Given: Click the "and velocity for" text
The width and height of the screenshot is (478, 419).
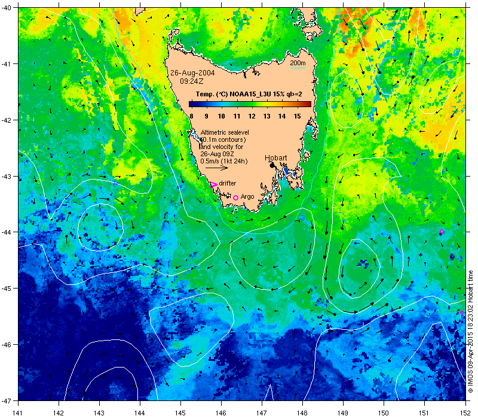Looking at the screenshot, I should tap(222, 147).
